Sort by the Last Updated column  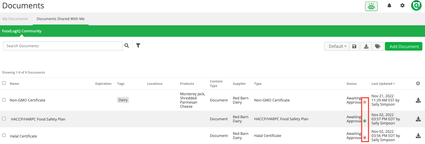(x=383, y=84)
